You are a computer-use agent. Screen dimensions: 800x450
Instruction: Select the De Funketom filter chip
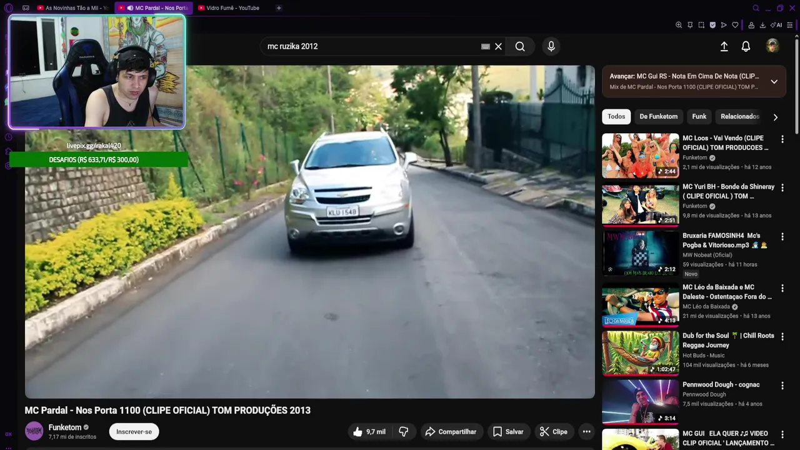coord(658,116)
